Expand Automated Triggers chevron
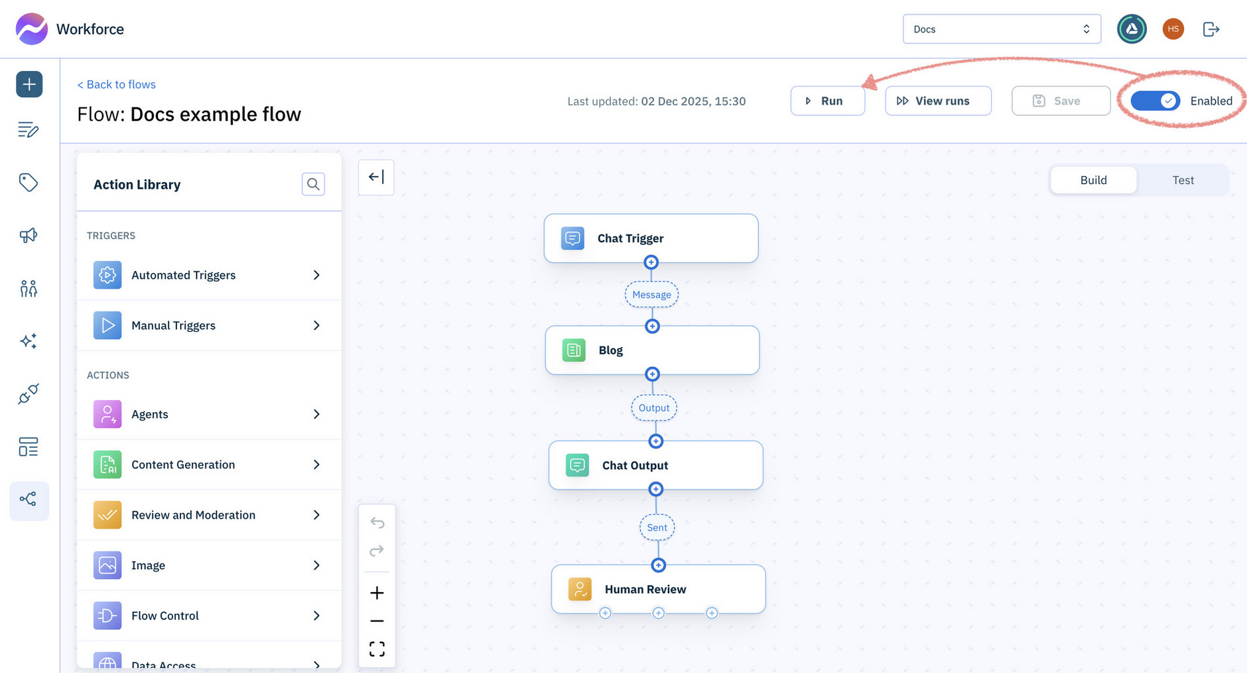 (316, 275)
